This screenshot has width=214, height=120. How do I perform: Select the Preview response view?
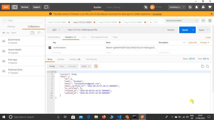pyautogui.click(x=72, y=66)
